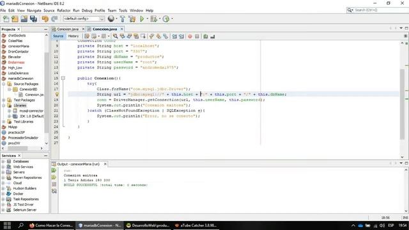Expand the Test Libraries node
The width and height of the screenshot is (409, 230).
coord(4,121)
